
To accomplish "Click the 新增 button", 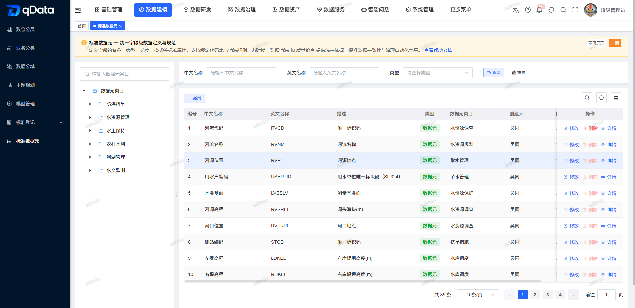I will pyautogui.click(x=195, y=98).
